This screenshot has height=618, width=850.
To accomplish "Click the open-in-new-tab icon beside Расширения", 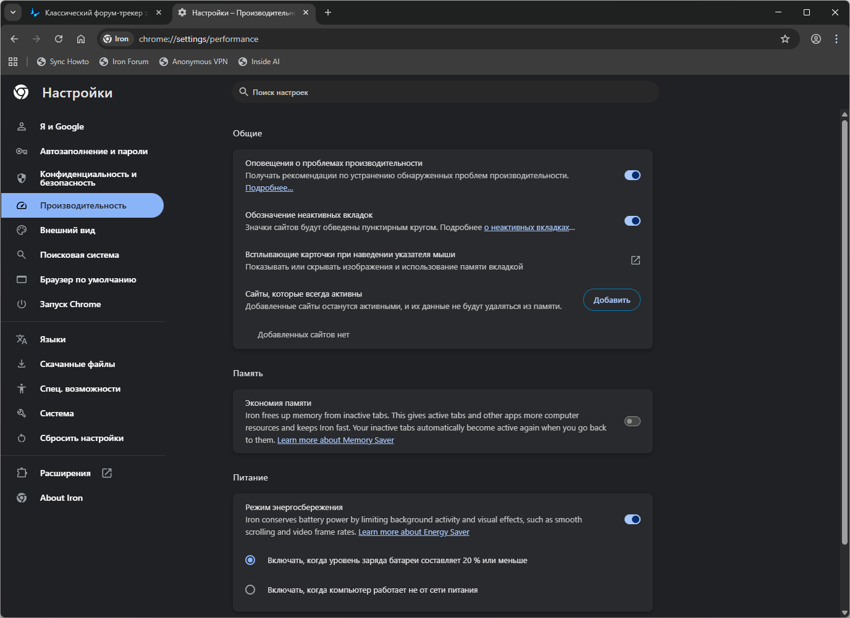I will (107, 473).
